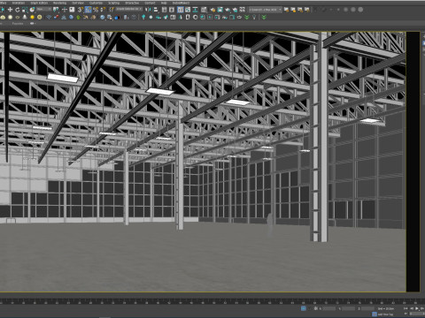This screenshot has width=425, height=318.
Task: Select the Move tool
Action: pyautogui.click(x=10, y=10)
